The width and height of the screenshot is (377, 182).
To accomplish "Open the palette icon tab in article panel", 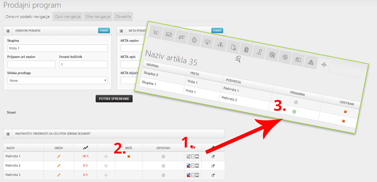I will (195, 40).
